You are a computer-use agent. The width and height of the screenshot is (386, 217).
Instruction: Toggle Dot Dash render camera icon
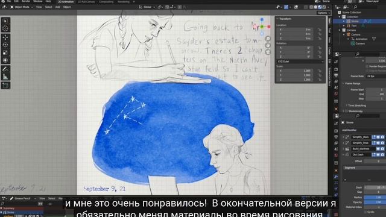pos(382,154)
